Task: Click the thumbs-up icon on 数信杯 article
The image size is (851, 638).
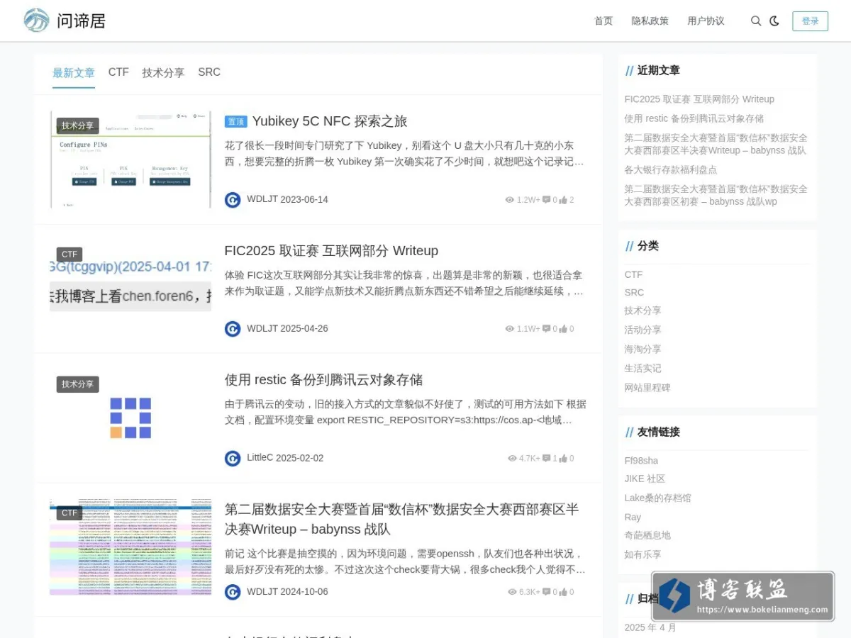Action: click(x=563, y=592)
